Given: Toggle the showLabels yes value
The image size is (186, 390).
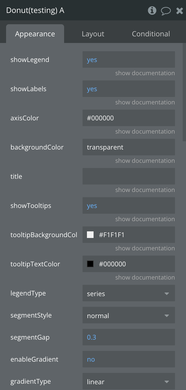Looking at the screenshot, I should click(x=92, y=89).
